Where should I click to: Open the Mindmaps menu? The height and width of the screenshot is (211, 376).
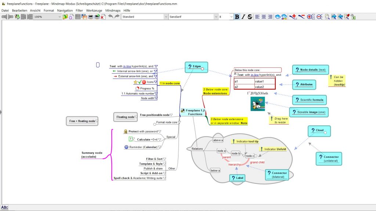click(113, 11)
